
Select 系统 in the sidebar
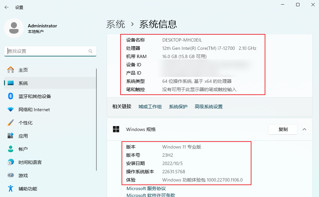click(50, 83)
